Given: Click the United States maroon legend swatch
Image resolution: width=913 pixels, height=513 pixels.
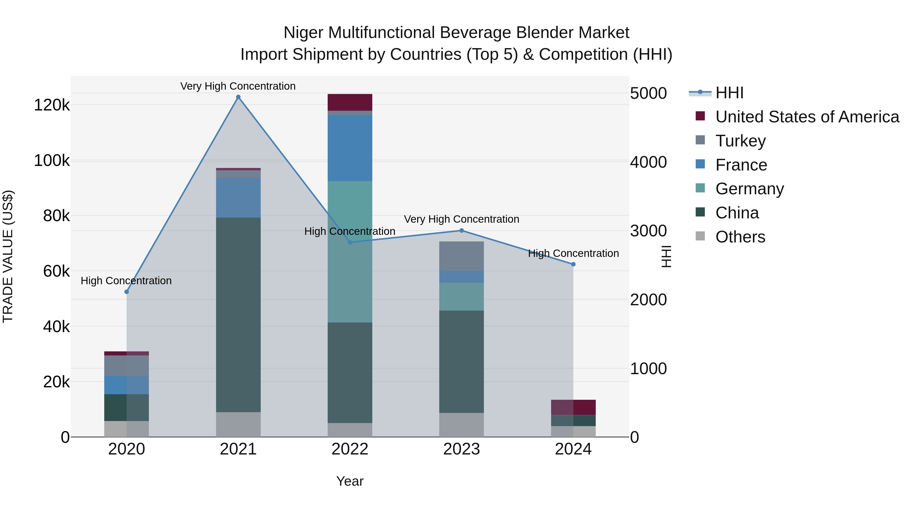Looking at the screenshot, I should (700, 116).
